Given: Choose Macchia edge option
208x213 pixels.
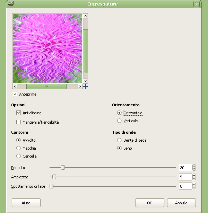Looking at the screenshot, I should coord(19,148).
